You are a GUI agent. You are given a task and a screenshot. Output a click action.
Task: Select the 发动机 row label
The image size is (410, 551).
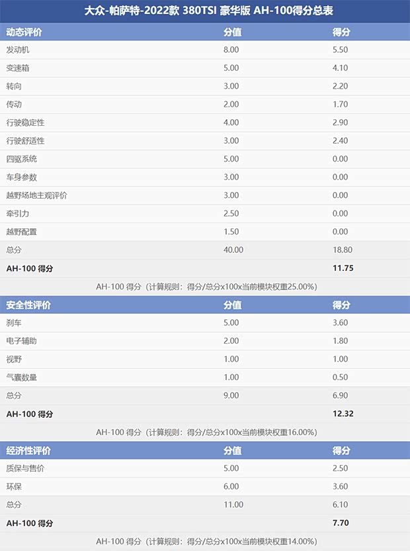tap(18, 50)
